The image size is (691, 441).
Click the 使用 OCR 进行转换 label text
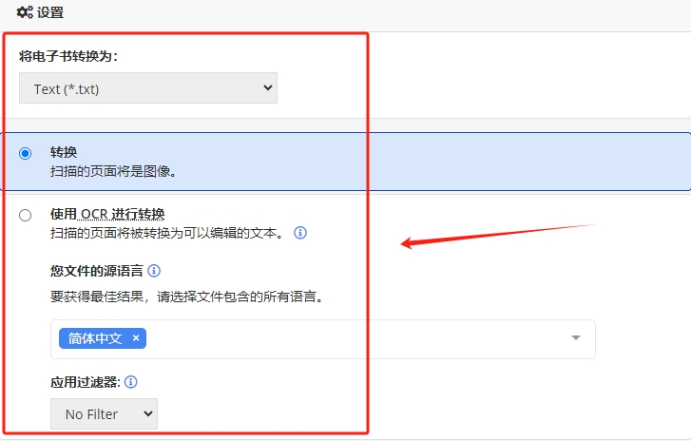pyautogui.click(x=107, y=214)
